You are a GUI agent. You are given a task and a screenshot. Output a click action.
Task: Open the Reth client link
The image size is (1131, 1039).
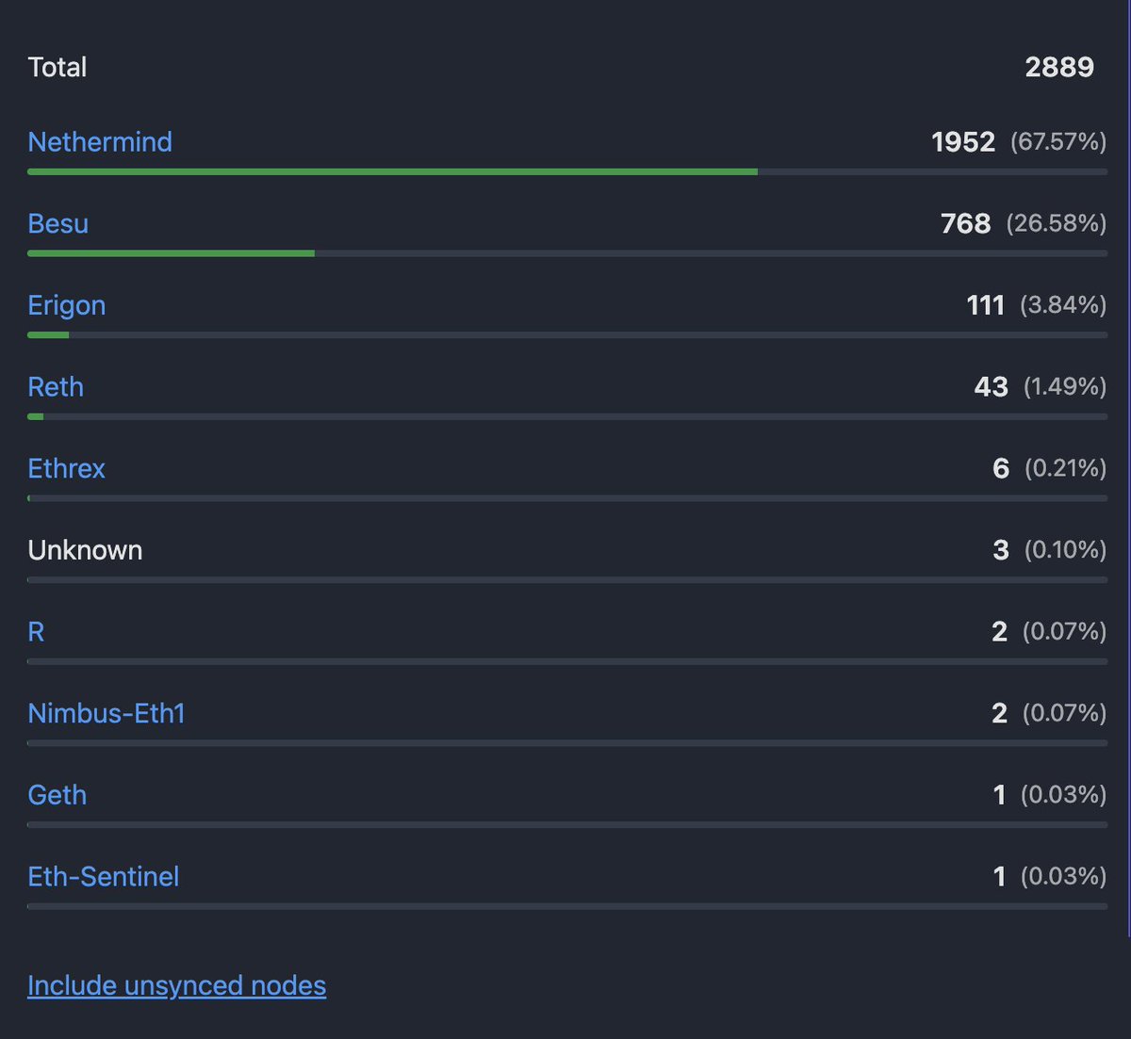[56, 387]
